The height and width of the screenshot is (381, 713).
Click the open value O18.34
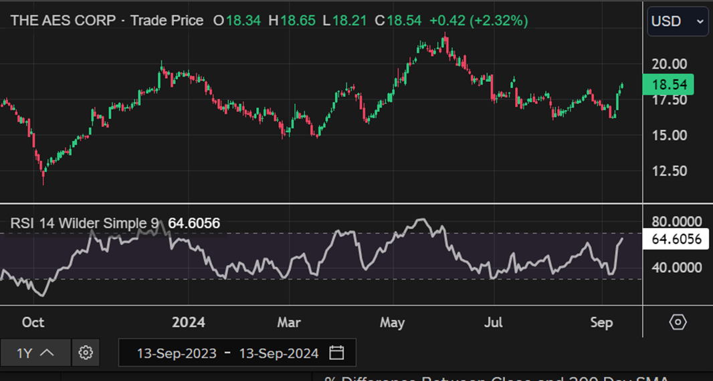237,21
